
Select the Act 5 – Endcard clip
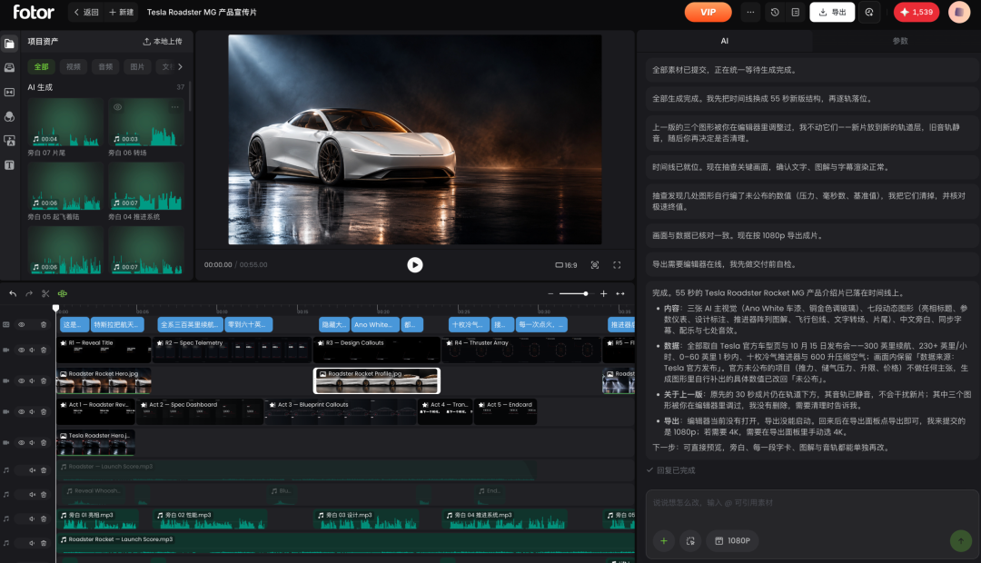506,411
